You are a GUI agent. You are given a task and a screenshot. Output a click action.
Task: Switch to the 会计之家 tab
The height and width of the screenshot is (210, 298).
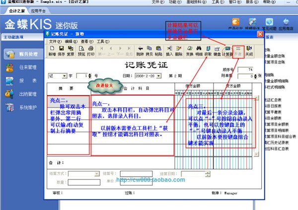coord(17,11)
